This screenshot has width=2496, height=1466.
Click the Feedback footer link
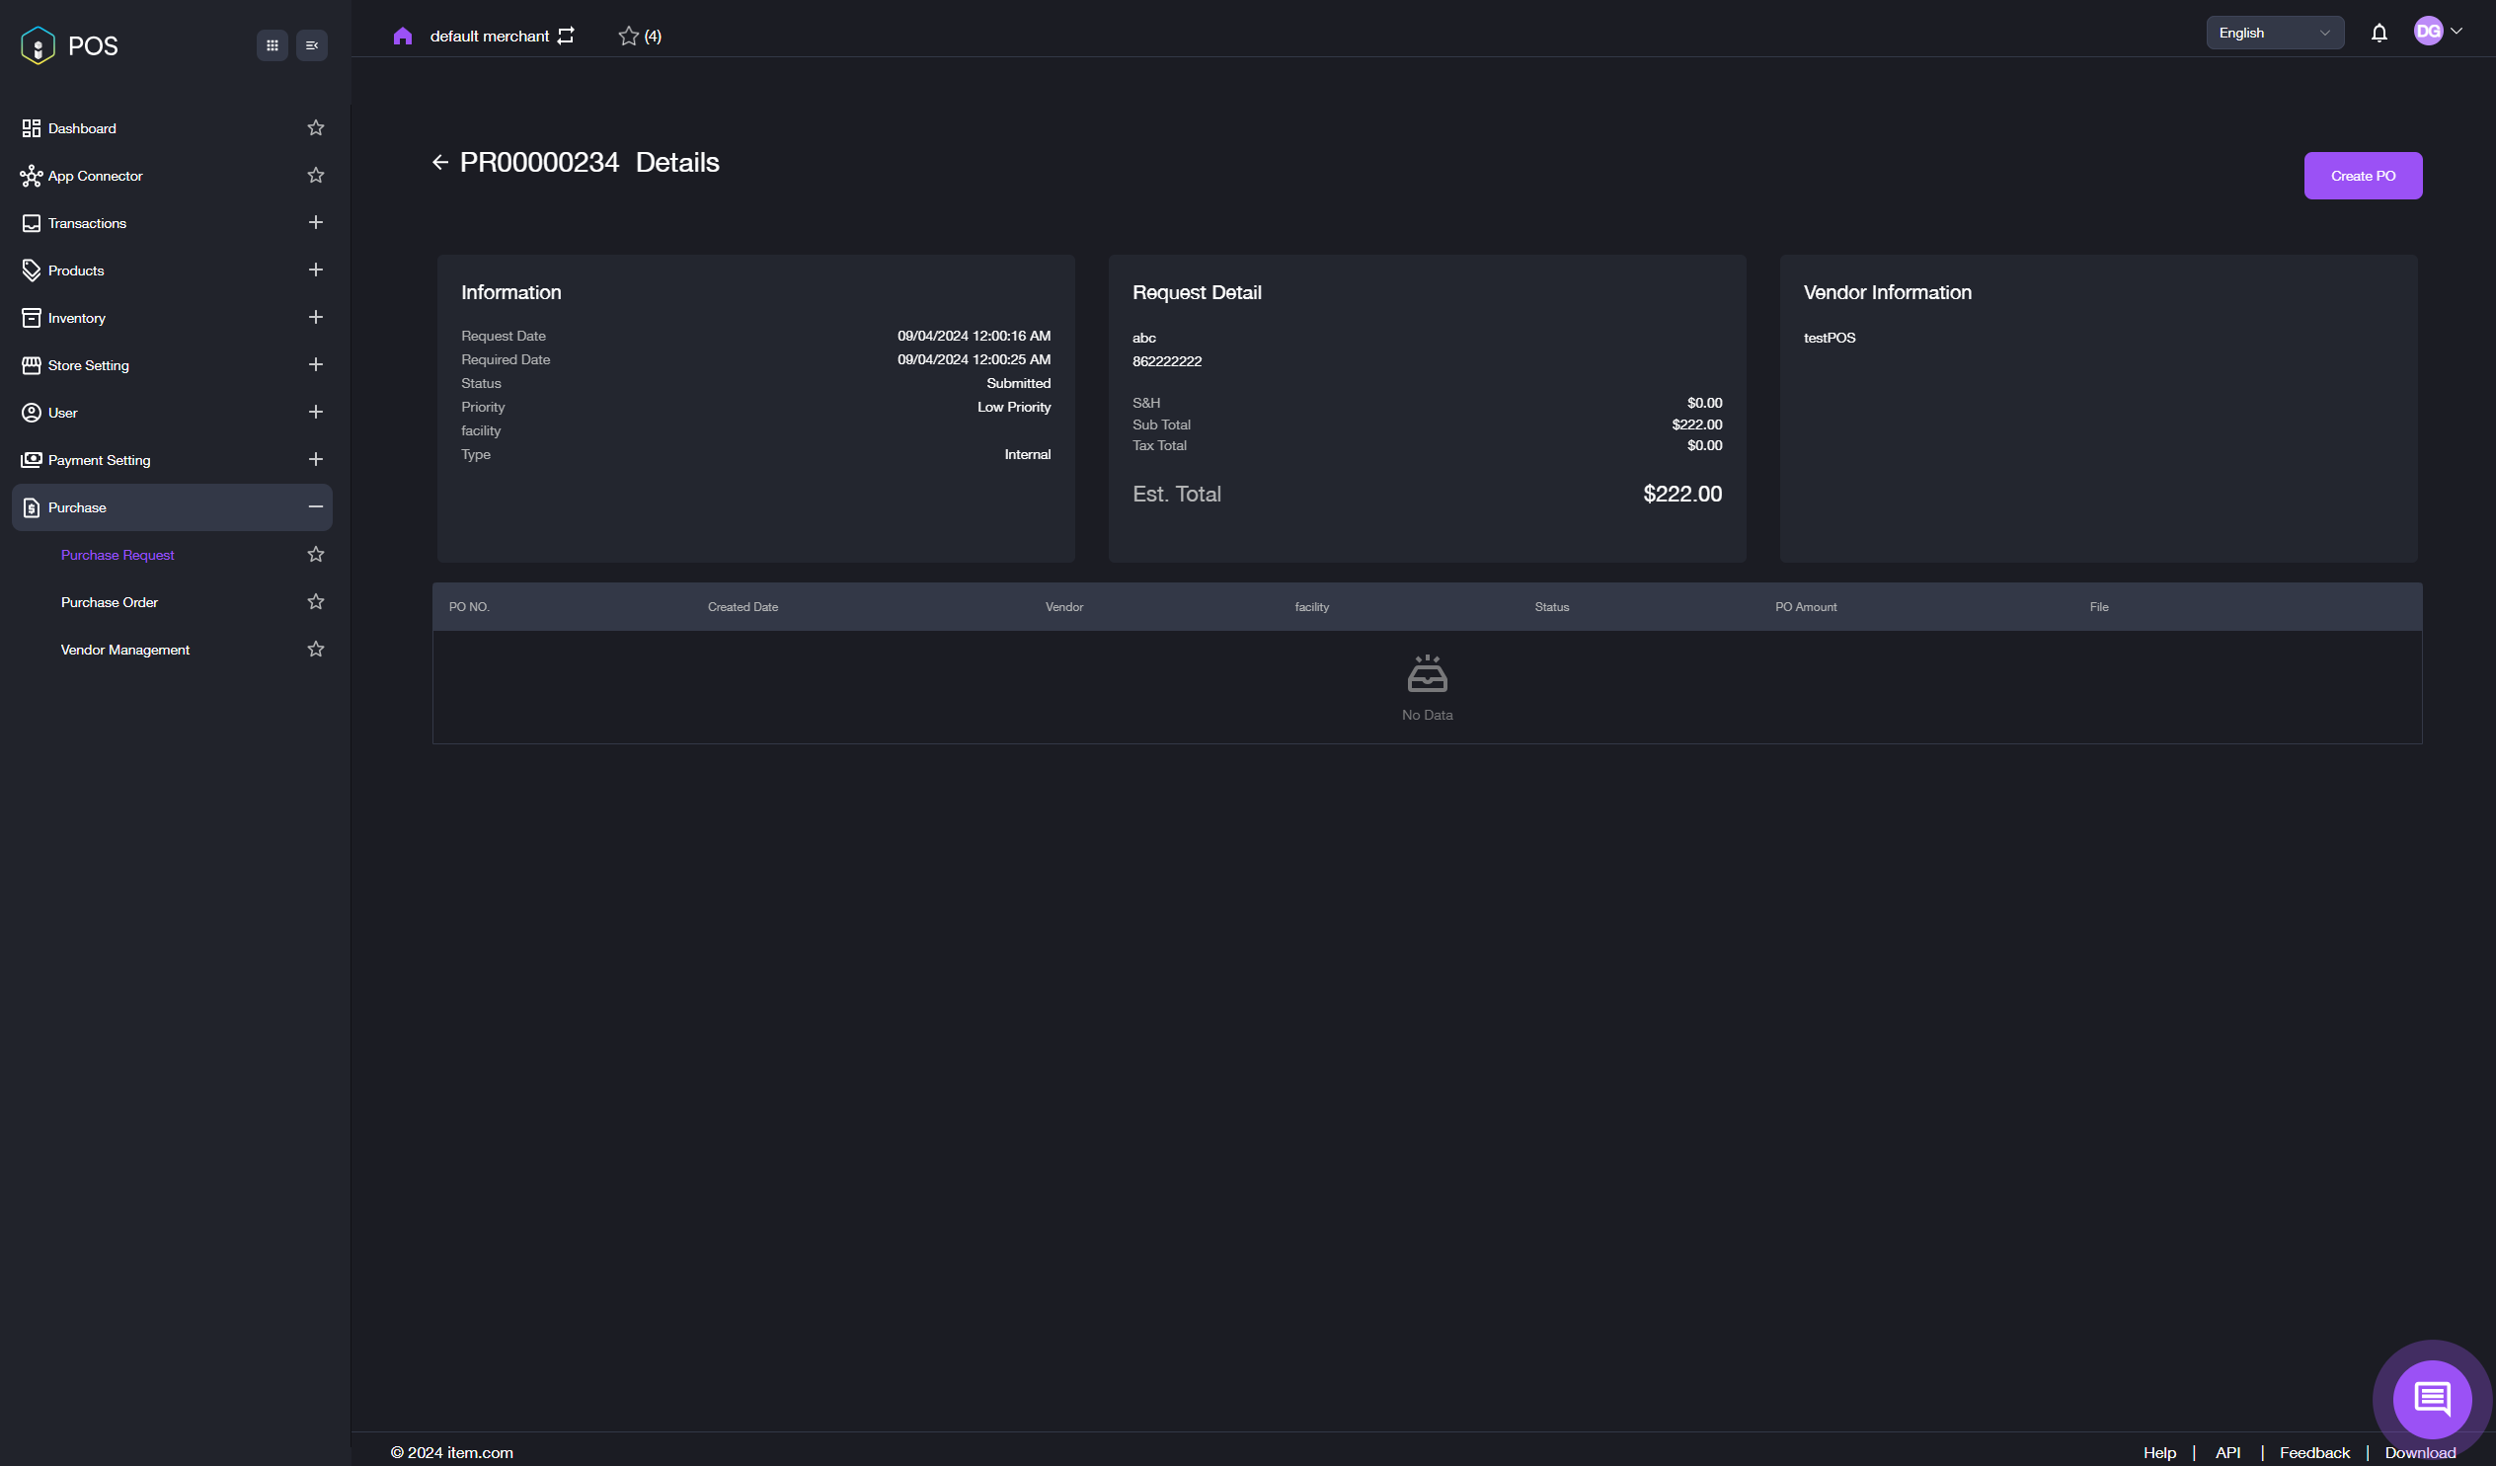(x=2313, y=1452)
